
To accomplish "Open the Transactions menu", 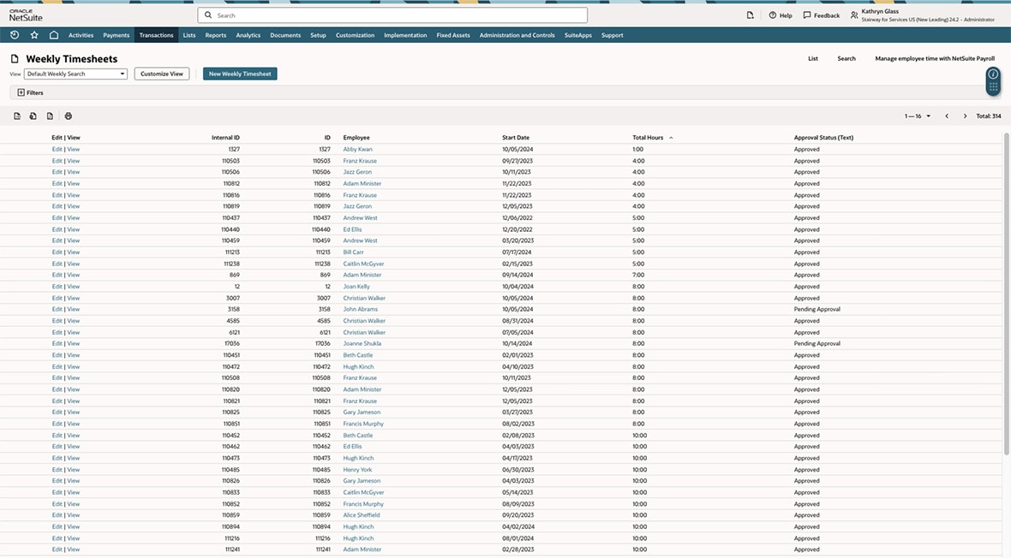I will pos(156,35).
